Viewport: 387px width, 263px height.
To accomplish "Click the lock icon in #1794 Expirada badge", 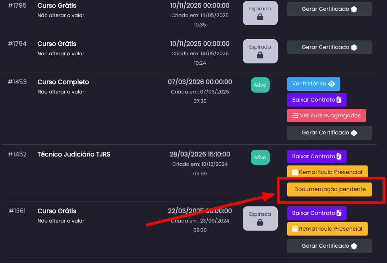I will coord(260,55).
